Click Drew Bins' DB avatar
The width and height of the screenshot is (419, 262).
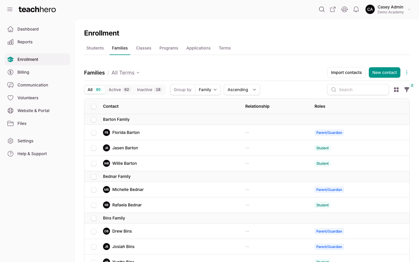click(106, 231)
